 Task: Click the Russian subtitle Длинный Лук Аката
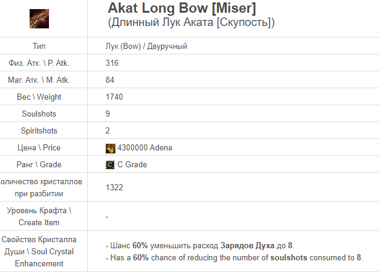click(191, 23)
